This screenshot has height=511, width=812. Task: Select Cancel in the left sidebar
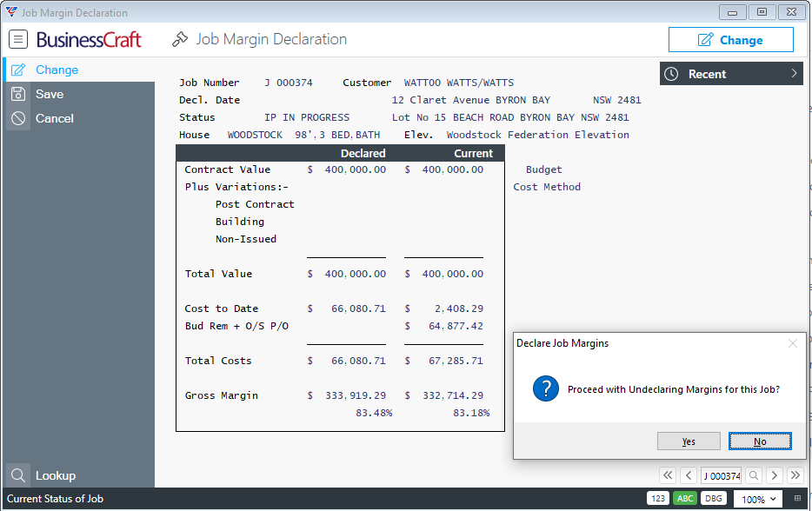[79, 118]
